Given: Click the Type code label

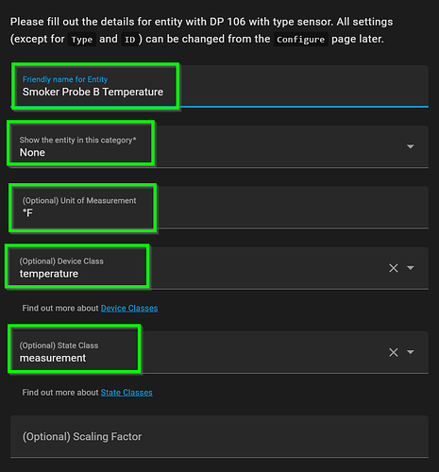Looking at the screenshot, I should pos(82,40).
